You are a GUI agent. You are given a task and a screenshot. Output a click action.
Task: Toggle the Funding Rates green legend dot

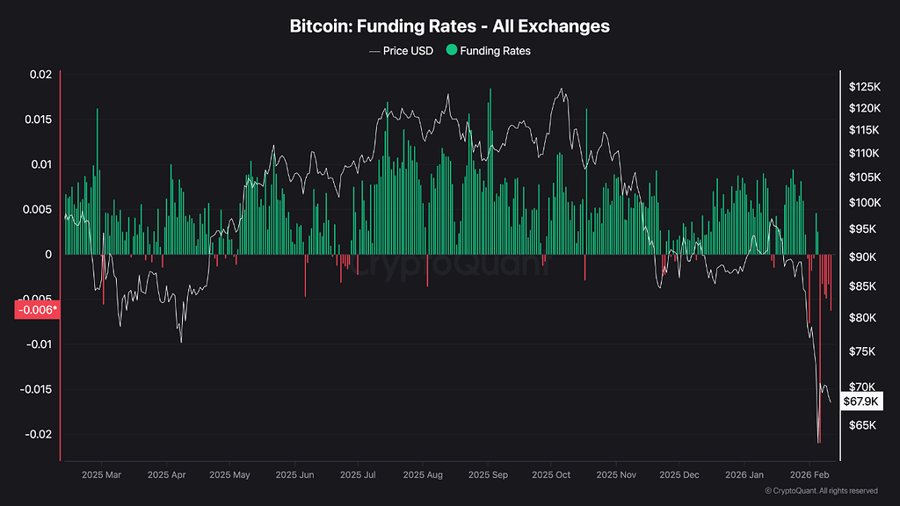point(452,51)
